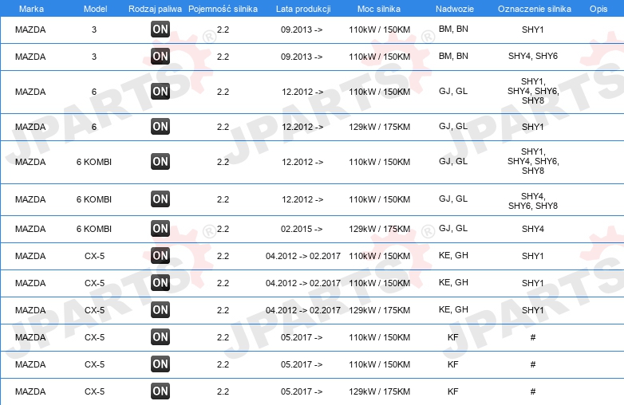The width and height of the screenshot is (624, 405).
Task: Click 'KF' body code in the 175KM row
Action: (x=453, y=391)
